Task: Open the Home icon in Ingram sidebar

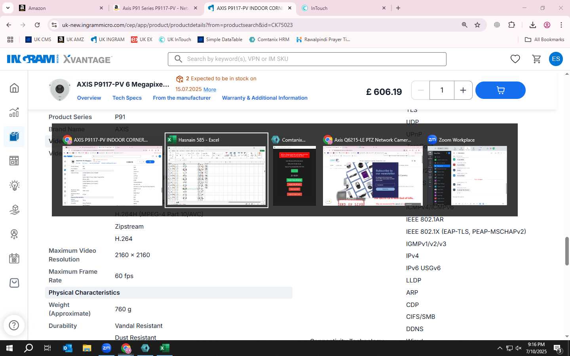Action: tap(14, 88)
